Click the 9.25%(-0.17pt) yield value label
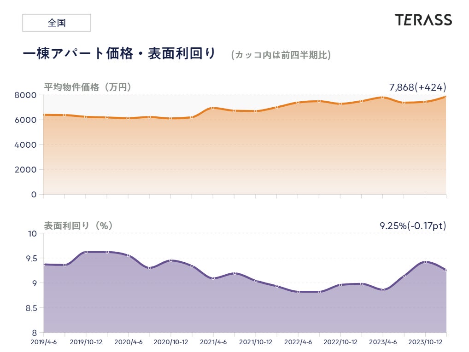 [x=413, y=226]
